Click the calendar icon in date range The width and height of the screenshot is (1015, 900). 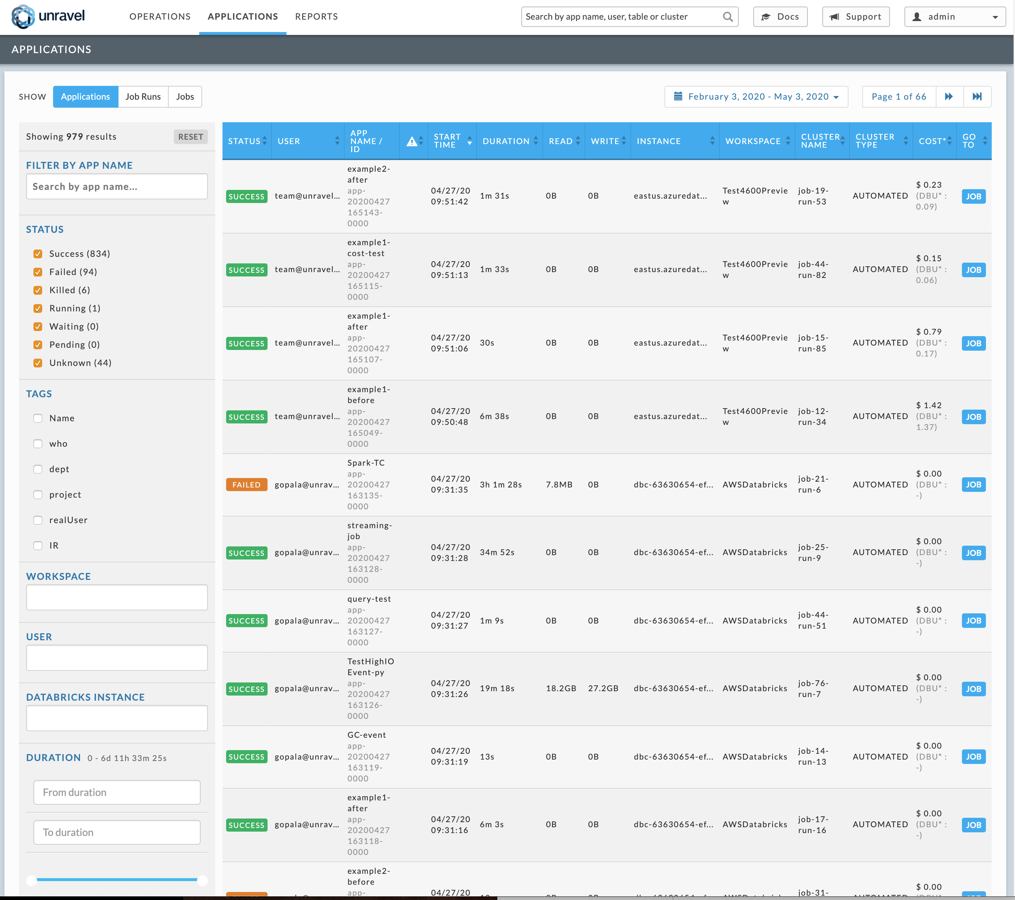[678, 96]
